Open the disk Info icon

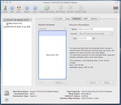tap(12, 8)
